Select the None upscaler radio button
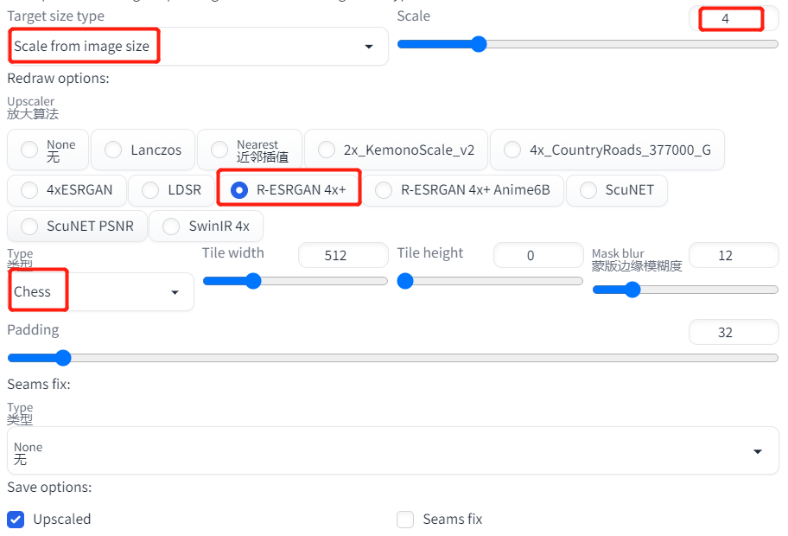This screenshot has height=536, width=788. pyautogui.click(x=29, y=150)
